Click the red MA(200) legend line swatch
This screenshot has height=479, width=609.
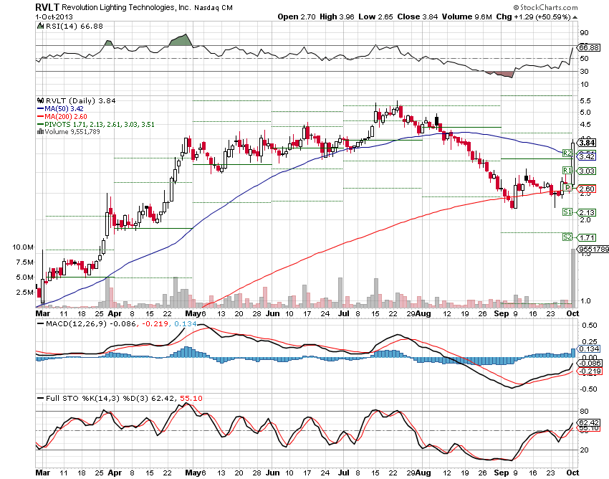coord(40,117)
